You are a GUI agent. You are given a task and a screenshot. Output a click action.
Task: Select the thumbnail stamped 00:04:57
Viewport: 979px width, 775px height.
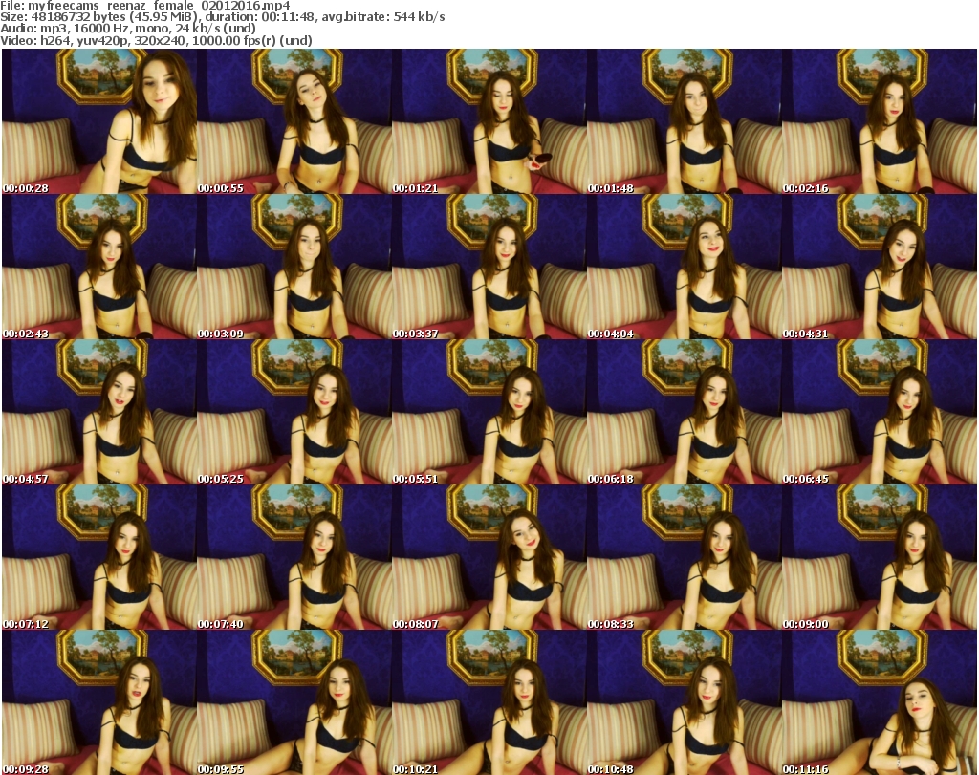99,413
